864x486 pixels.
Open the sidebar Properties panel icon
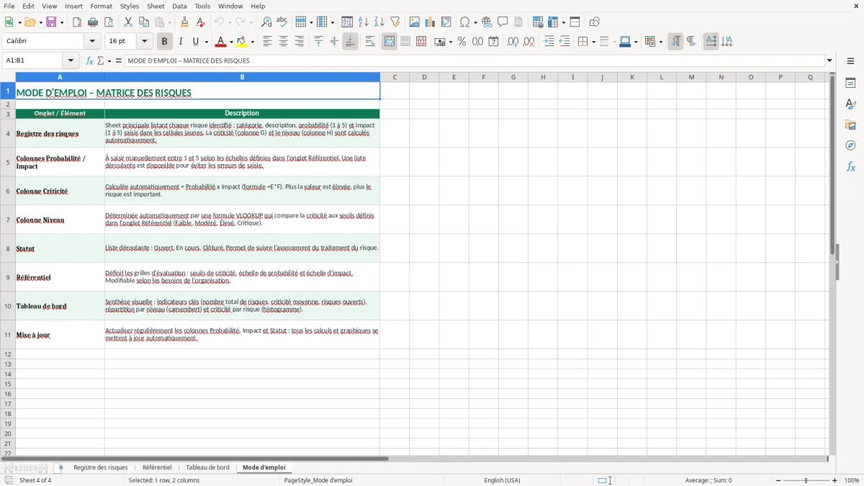tap(850, 84)
